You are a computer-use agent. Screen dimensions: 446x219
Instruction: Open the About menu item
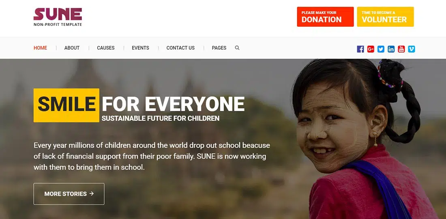coord(72,48)
